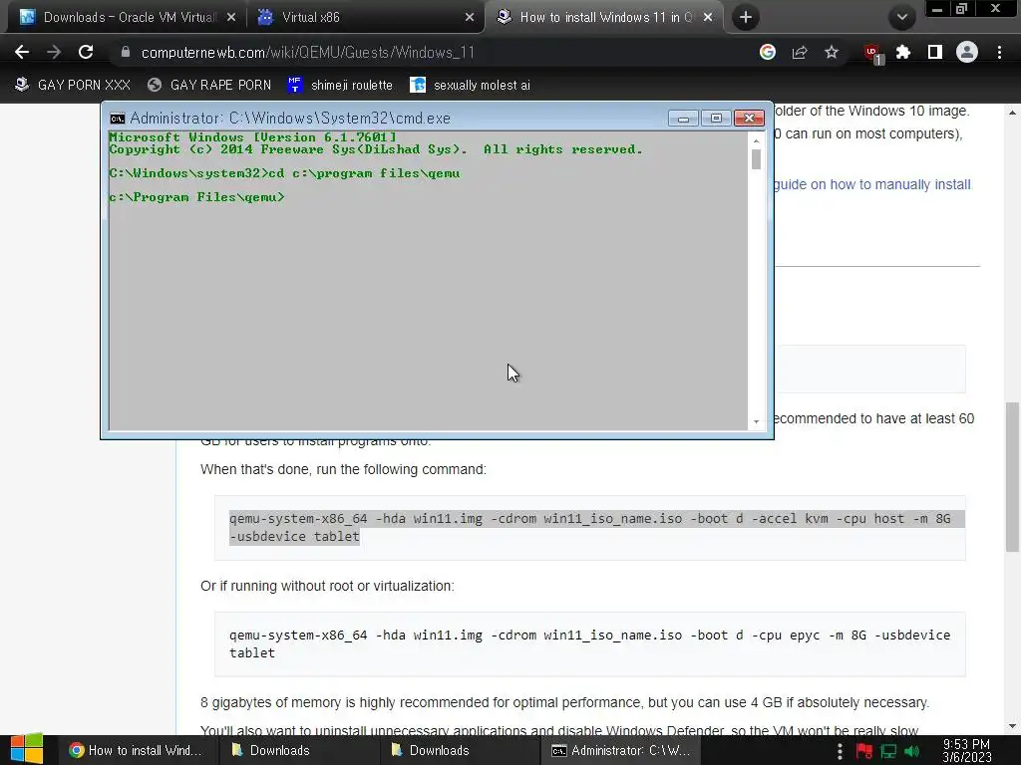Image resolution: width=1021 pixels, height=765 pixels.
Task: Click the Google icon in address bar
Action: click(768, 52)
